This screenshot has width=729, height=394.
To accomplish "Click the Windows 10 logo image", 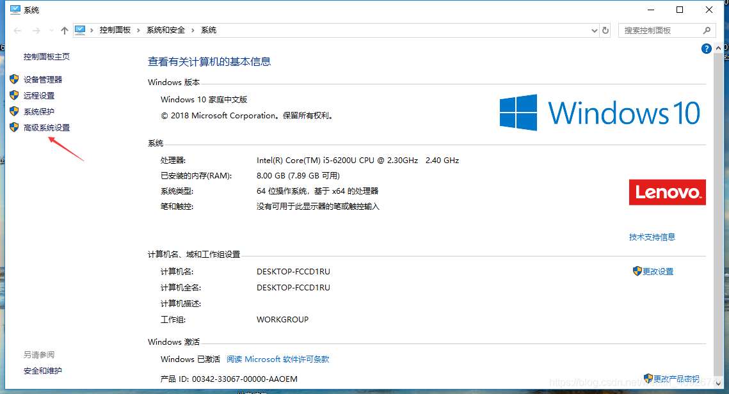I will (x=600, y=113).
